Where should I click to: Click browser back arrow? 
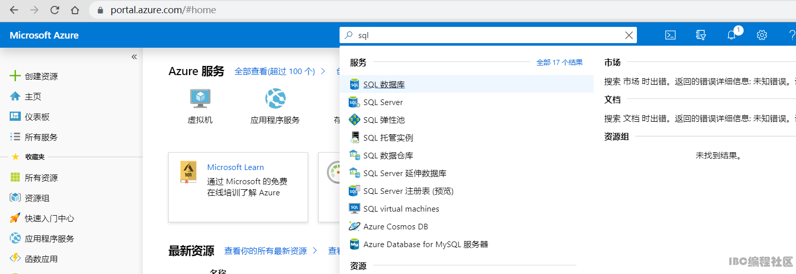[x=14, y=10]
